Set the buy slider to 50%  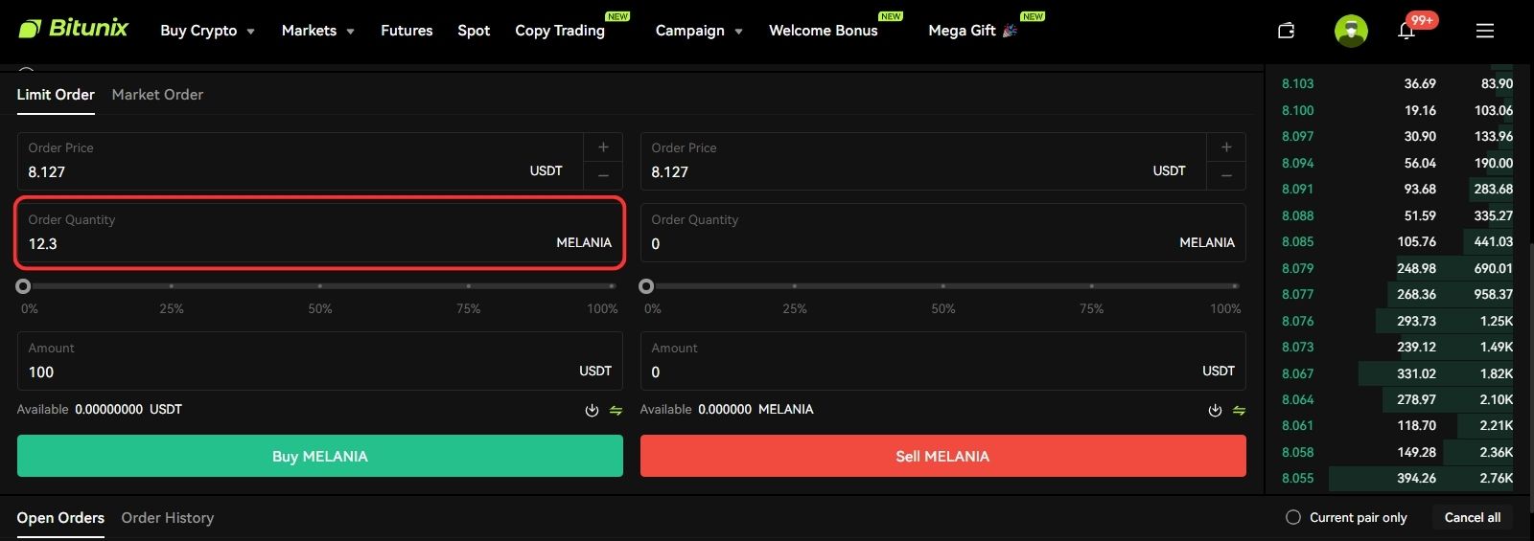click(320, 286)
